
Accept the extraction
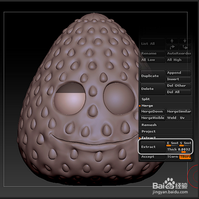tap(153, 156)
